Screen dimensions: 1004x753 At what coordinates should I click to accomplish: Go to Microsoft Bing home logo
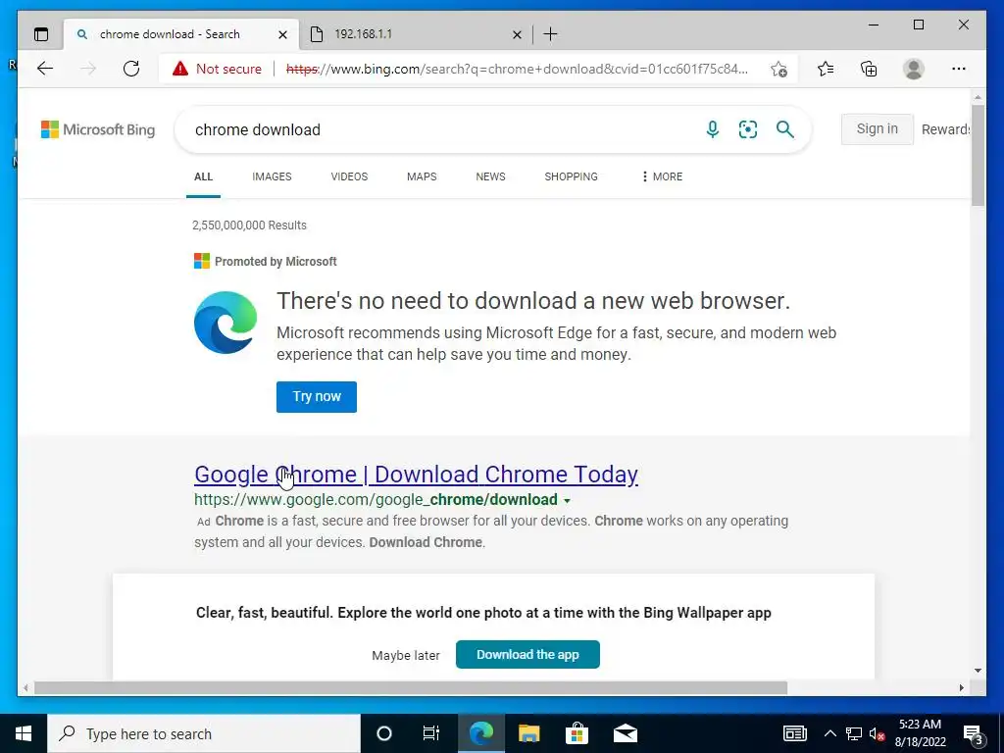(x=98, y=129)
